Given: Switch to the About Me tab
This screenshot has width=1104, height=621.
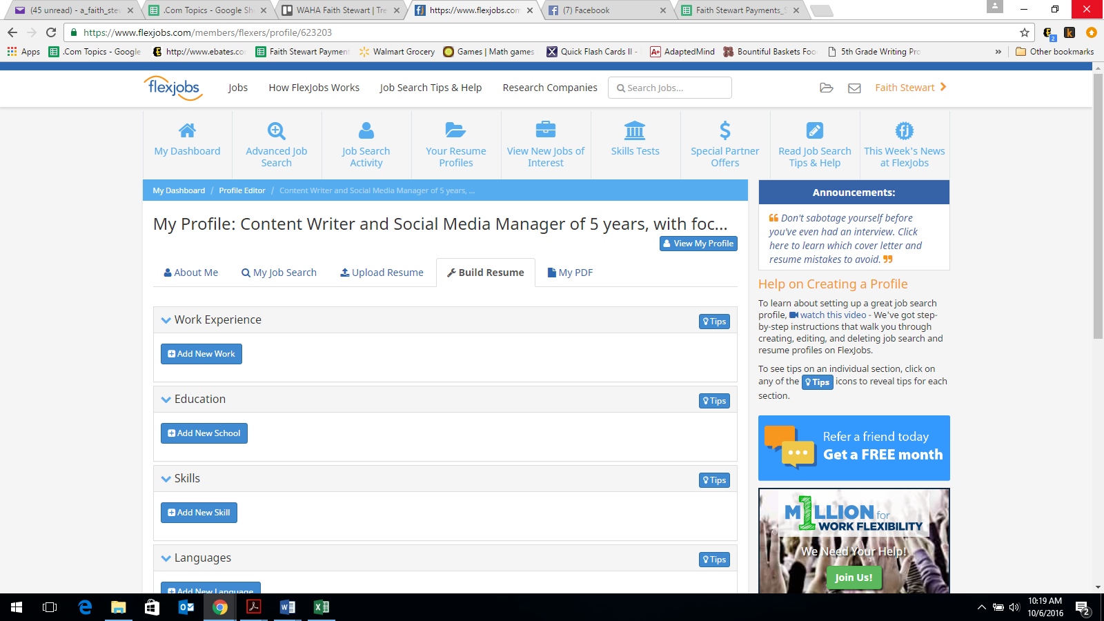Looking at the screenshot, I should (x=191, y=273).
